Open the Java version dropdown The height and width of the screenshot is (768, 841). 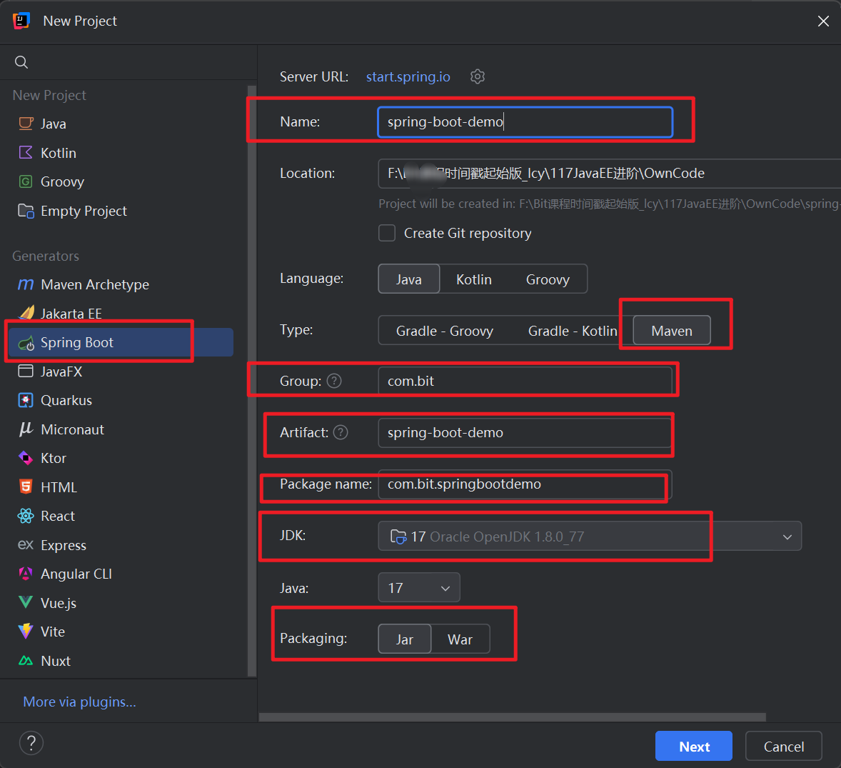point(419,588)
